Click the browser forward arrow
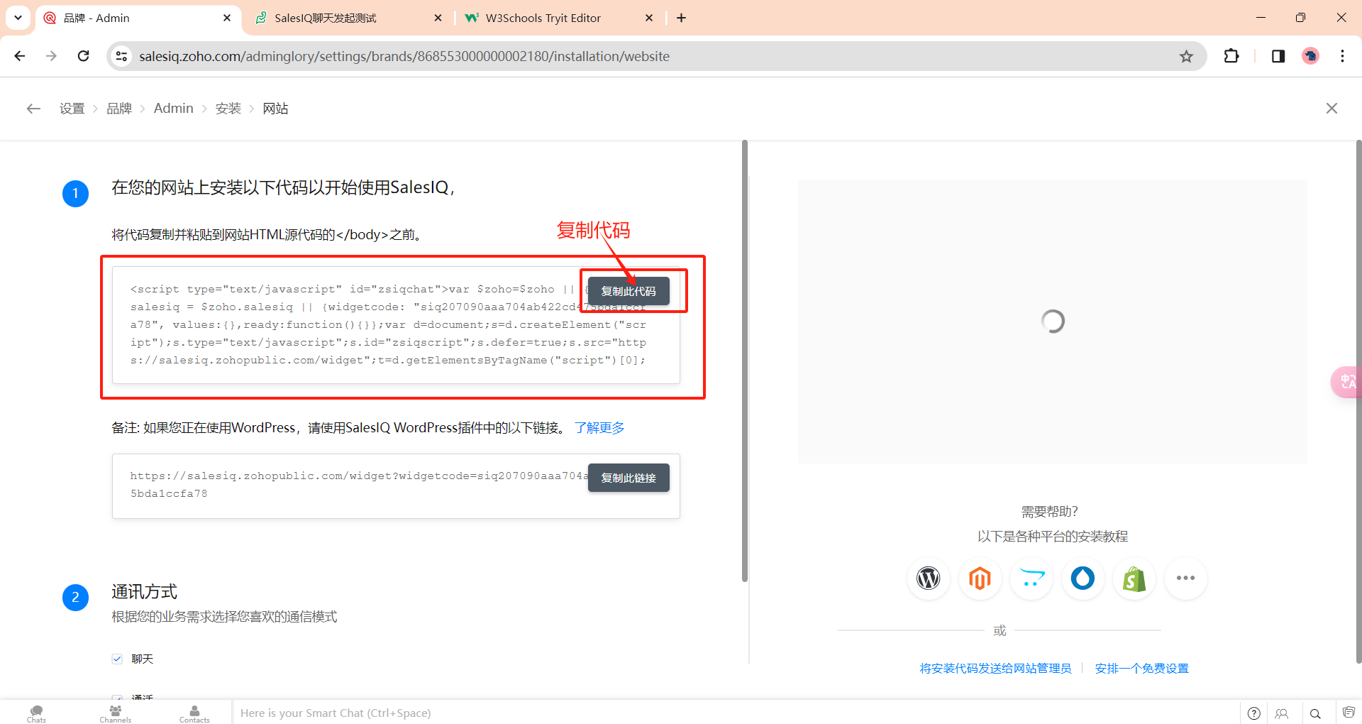The image size is (1362, 724). tap(51, 56)
